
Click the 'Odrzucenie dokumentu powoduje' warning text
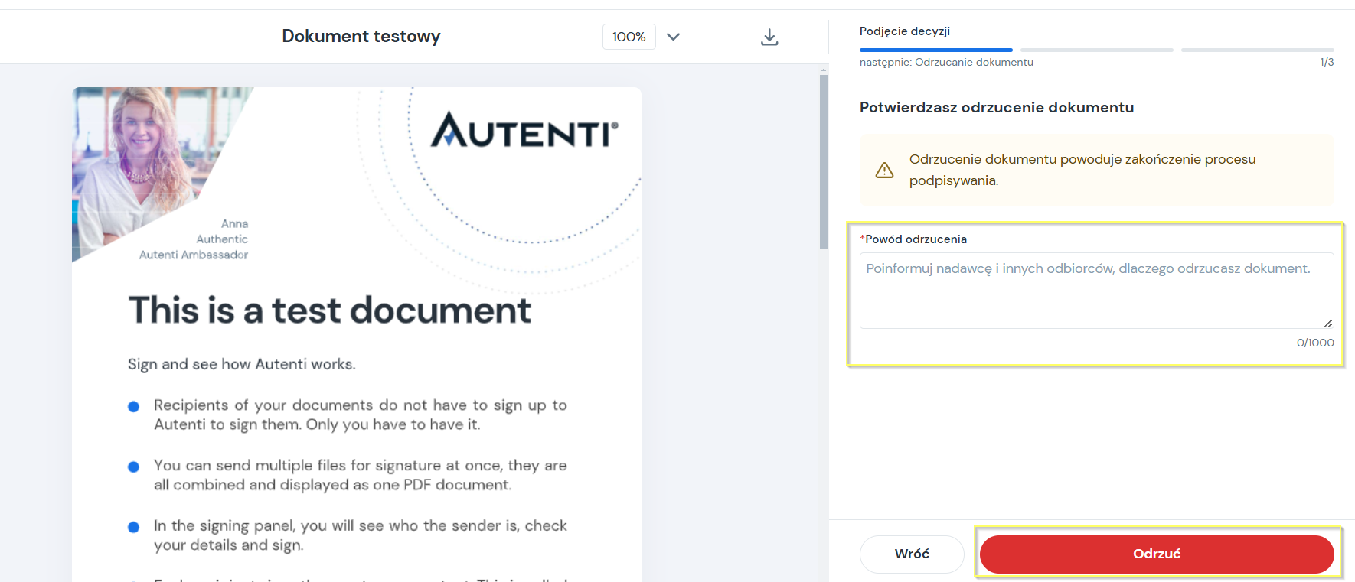[1082, 170]
